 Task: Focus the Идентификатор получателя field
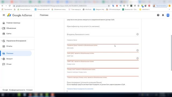click(103, 26)
